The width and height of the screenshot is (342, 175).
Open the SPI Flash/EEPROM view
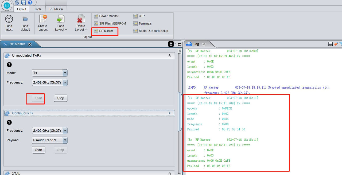coord(110,23)
